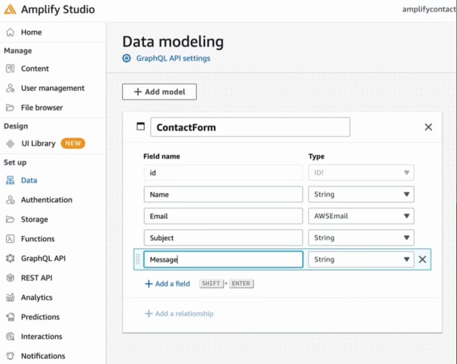Click the Interactions icon

pos(10,337)
